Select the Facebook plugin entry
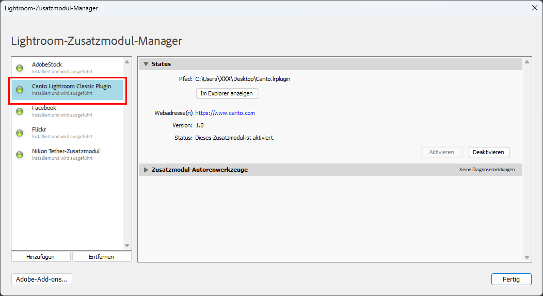 tap(68, 111)
